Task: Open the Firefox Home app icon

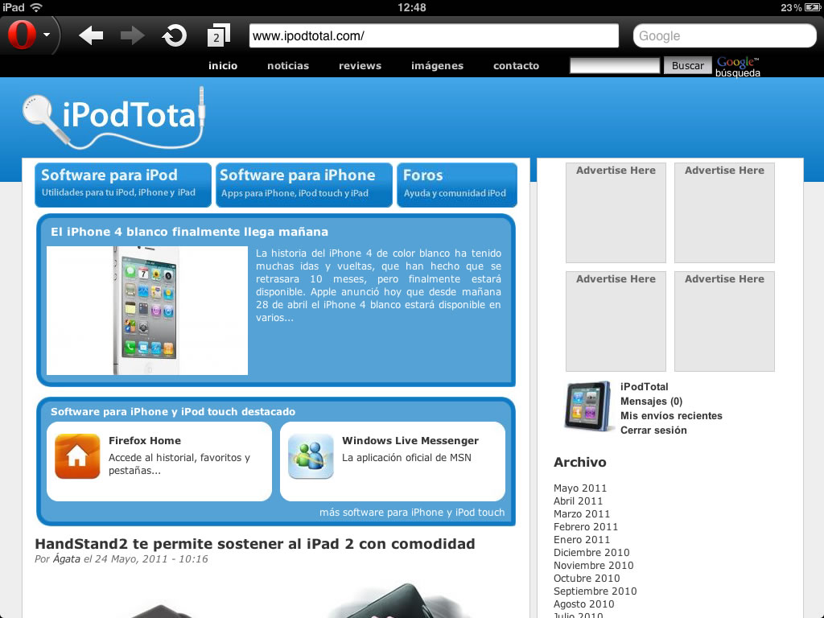Action: tap(77, 456)
